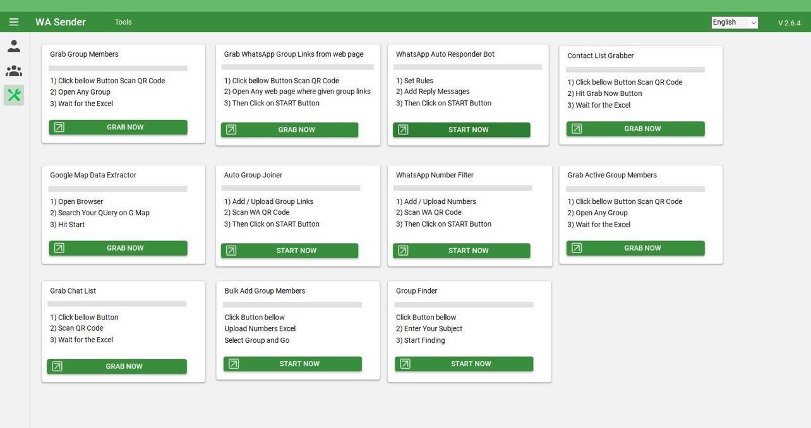Click the Bulk Add Group Members title
811x428 pixels.
pos(265,291)
